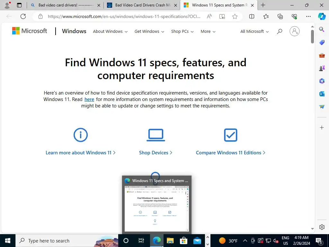Screen dimensions: 329x247
Task: Add this page to favorites star
Action: 235,16
